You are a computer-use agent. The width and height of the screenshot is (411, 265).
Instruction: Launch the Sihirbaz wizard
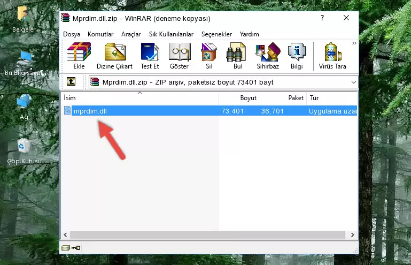268,56
